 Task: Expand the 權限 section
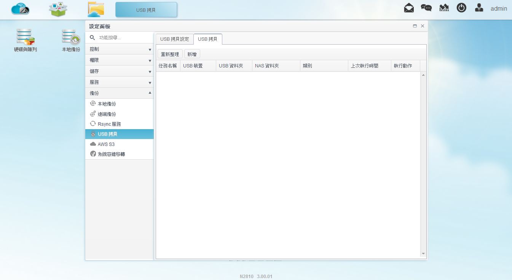(x=120, y=60)
